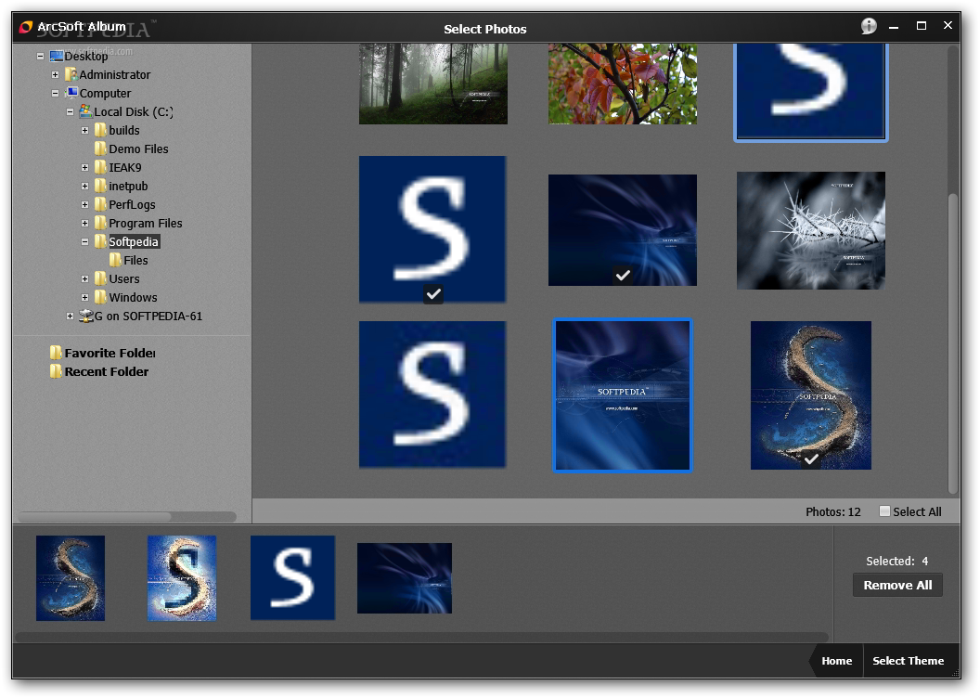This screenshot has width=980, height=698.
Task: Open the Recent Folder label
Action: coord(107,372)
